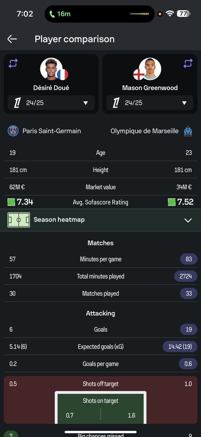Tap the Olympique de Marseille club crest
Screen dimensions: 201x437
(188, 131)
